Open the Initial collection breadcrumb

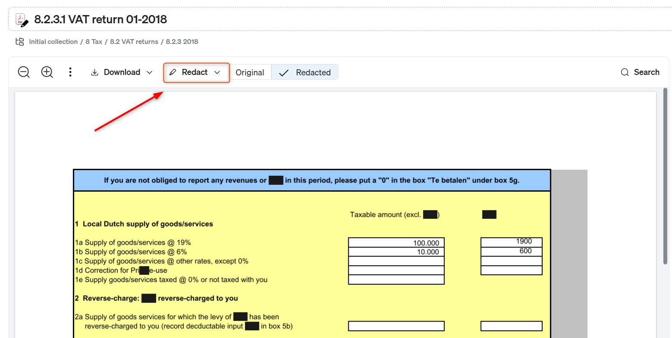click(x=53, y=42)
